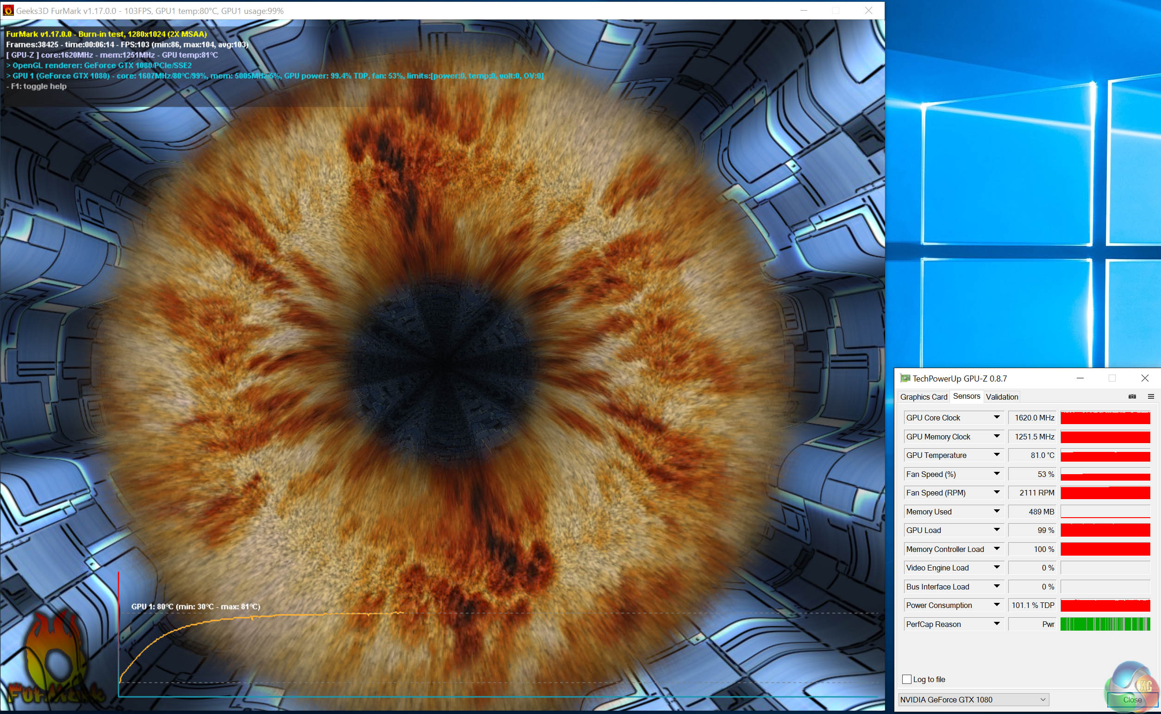Click the GPU-Z screenshot camera icon
The height and width of the screenshot is (714, 1161).
pos(1132,397)
